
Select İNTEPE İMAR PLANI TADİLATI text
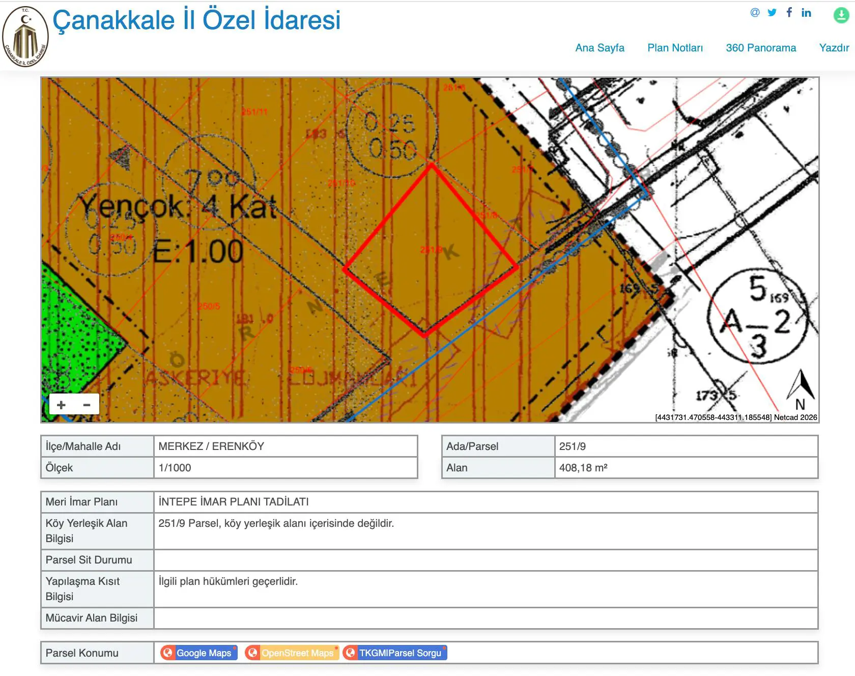234,502
